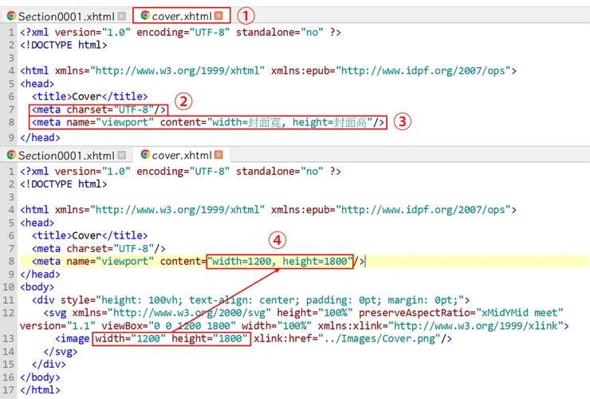Click Chrome icon on lower cover.xhtml tab
The height and width of the screenshot is (399, 590).
(x=145, y=154)
